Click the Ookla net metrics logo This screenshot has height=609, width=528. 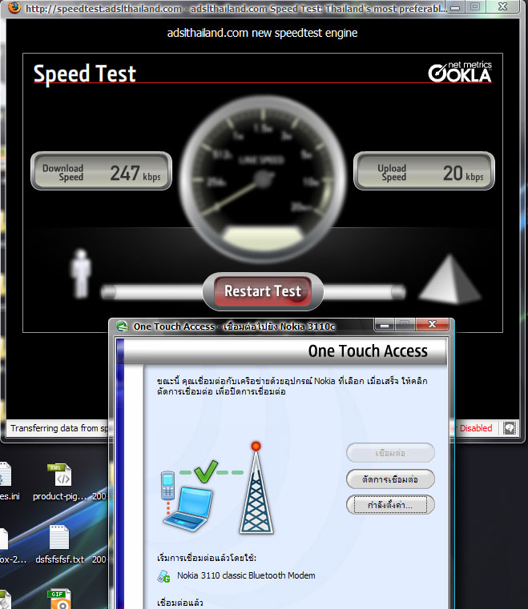pyautogui.click(x=460, y=72)
